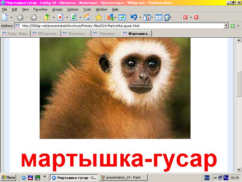Expand the address bar URL history dropdown

point(226,26)
